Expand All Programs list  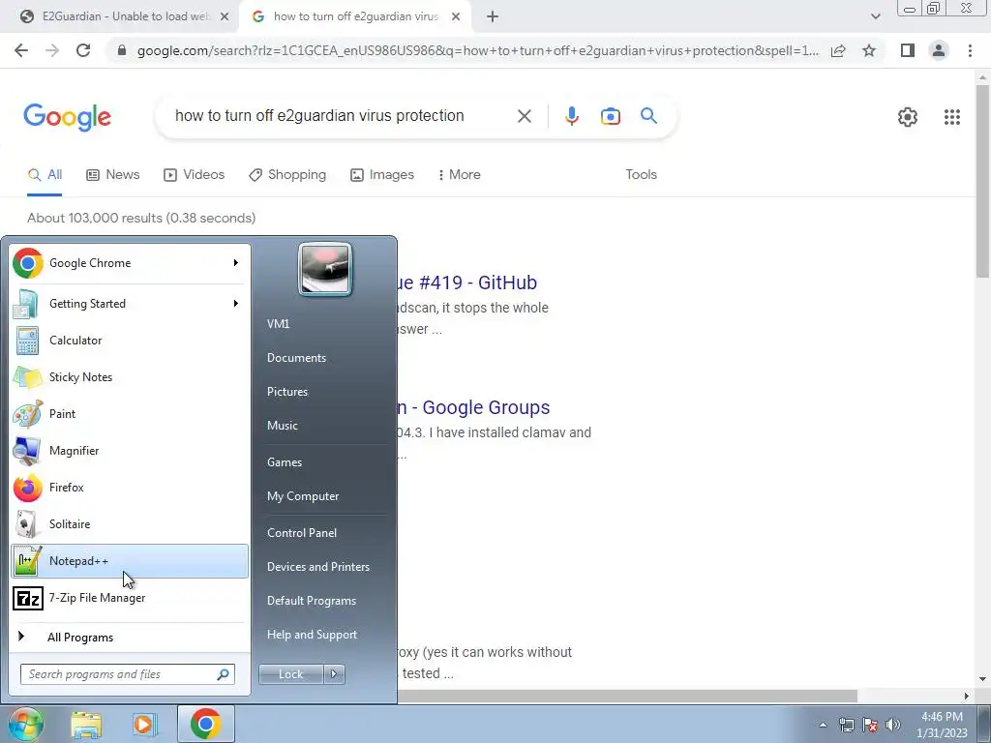(x=130, y=637)
